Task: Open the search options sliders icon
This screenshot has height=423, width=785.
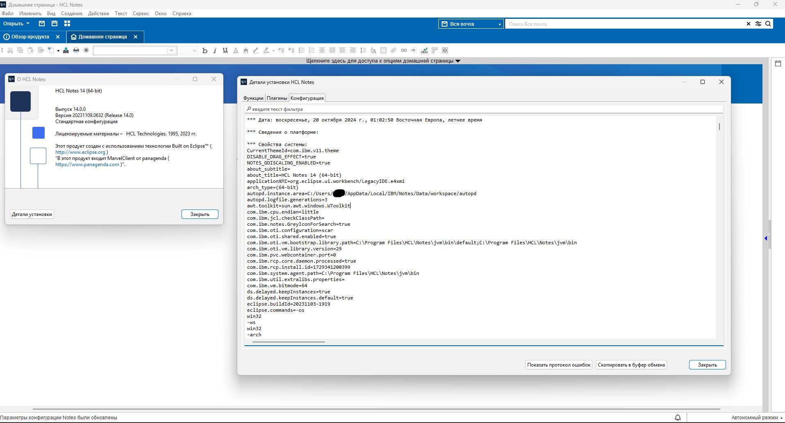Action: click(x=758, y=24)
